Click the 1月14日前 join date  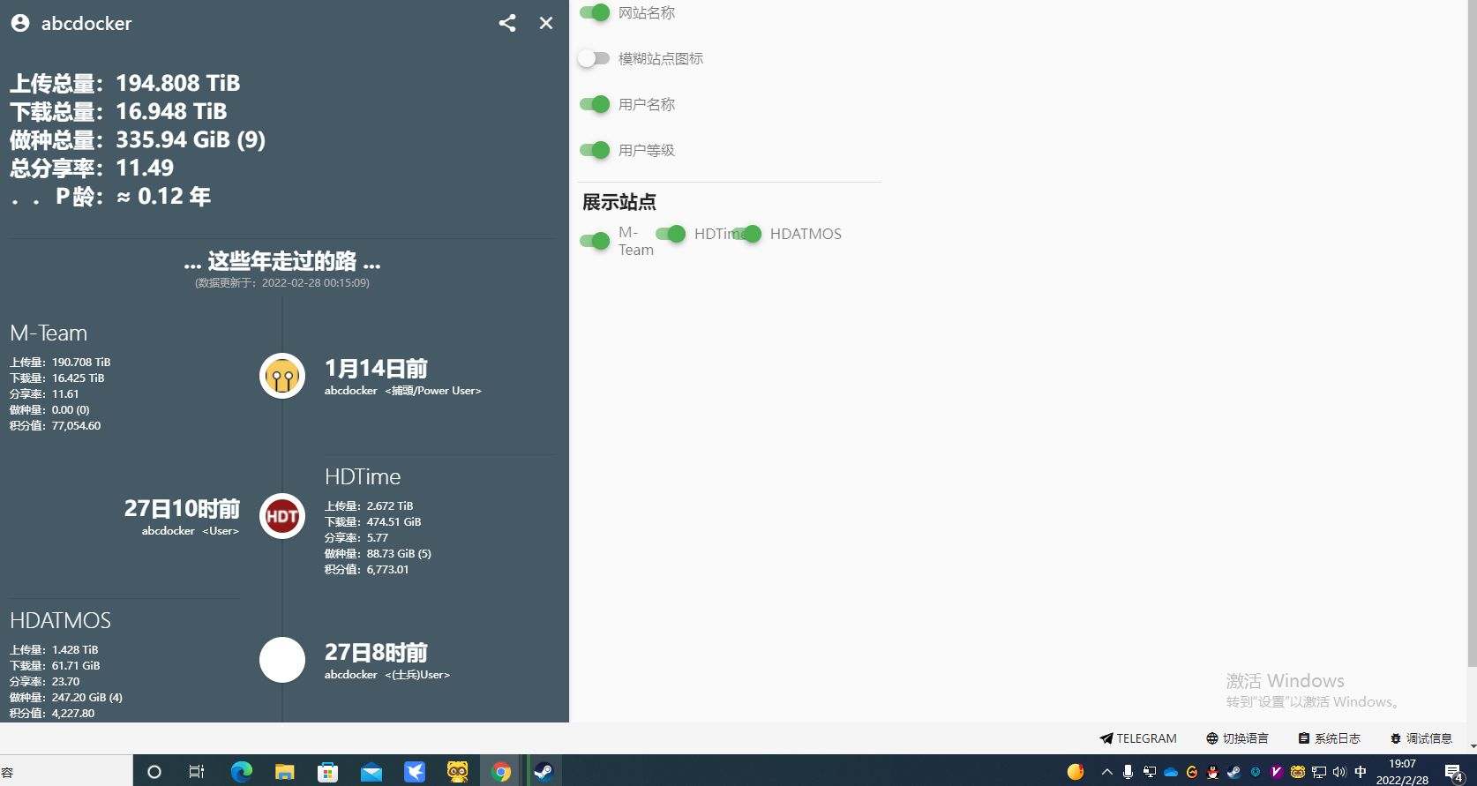click(376, 368)
